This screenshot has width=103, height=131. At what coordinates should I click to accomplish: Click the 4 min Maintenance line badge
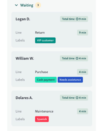(x=83, y=111)
